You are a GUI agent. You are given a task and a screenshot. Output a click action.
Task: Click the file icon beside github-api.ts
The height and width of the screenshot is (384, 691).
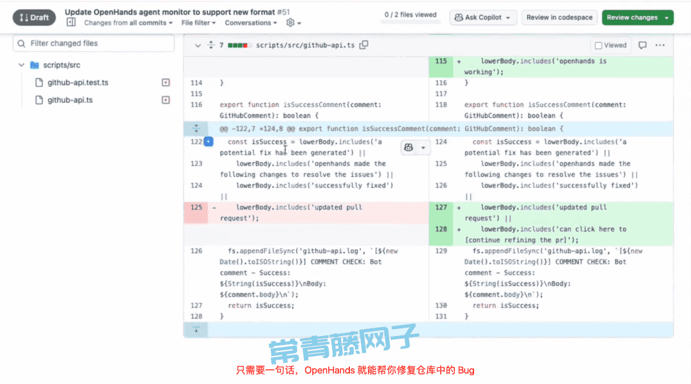pyautogui.click(x=39, y=100)
